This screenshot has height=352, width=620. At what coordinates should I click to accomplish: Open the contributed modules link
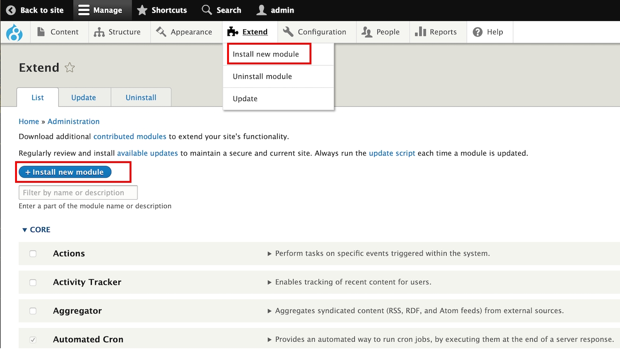(x=130, y=136)
